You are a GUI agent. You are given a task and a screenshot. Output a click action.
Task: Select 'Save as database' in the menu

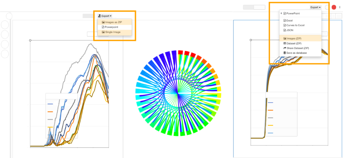click(300, 53)
